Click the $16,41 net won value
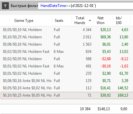The height and width of the screenshot is (114, 133). (x=105, y=88)
